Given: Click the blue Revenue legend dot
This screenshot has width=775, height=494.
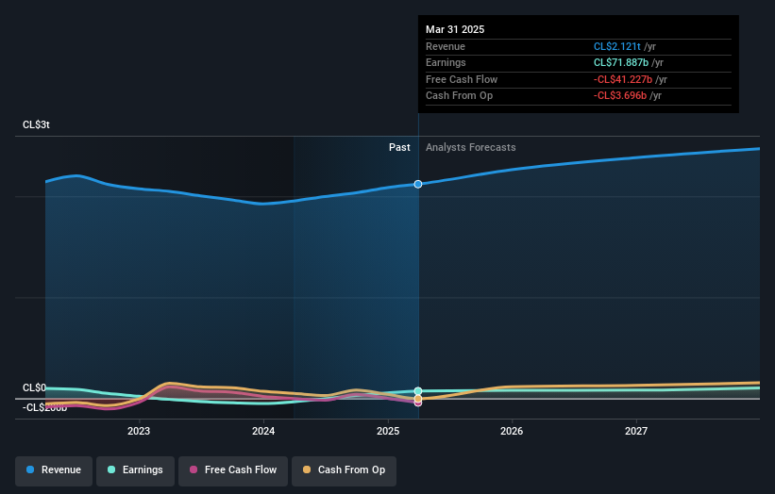Looking at the screenshot, I should coord(30,469).
